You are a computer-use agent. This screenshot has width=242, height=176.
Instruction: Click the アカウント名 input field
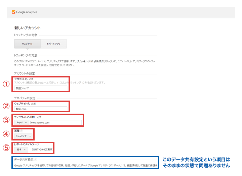(41, 88)
